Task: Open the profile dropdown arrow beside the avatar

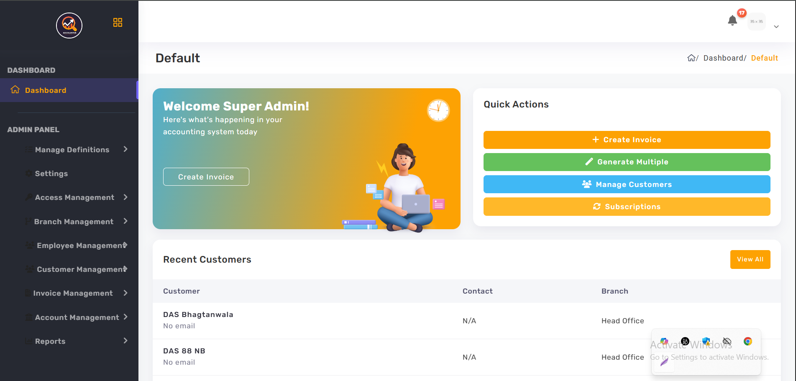Action: (776, 27)
